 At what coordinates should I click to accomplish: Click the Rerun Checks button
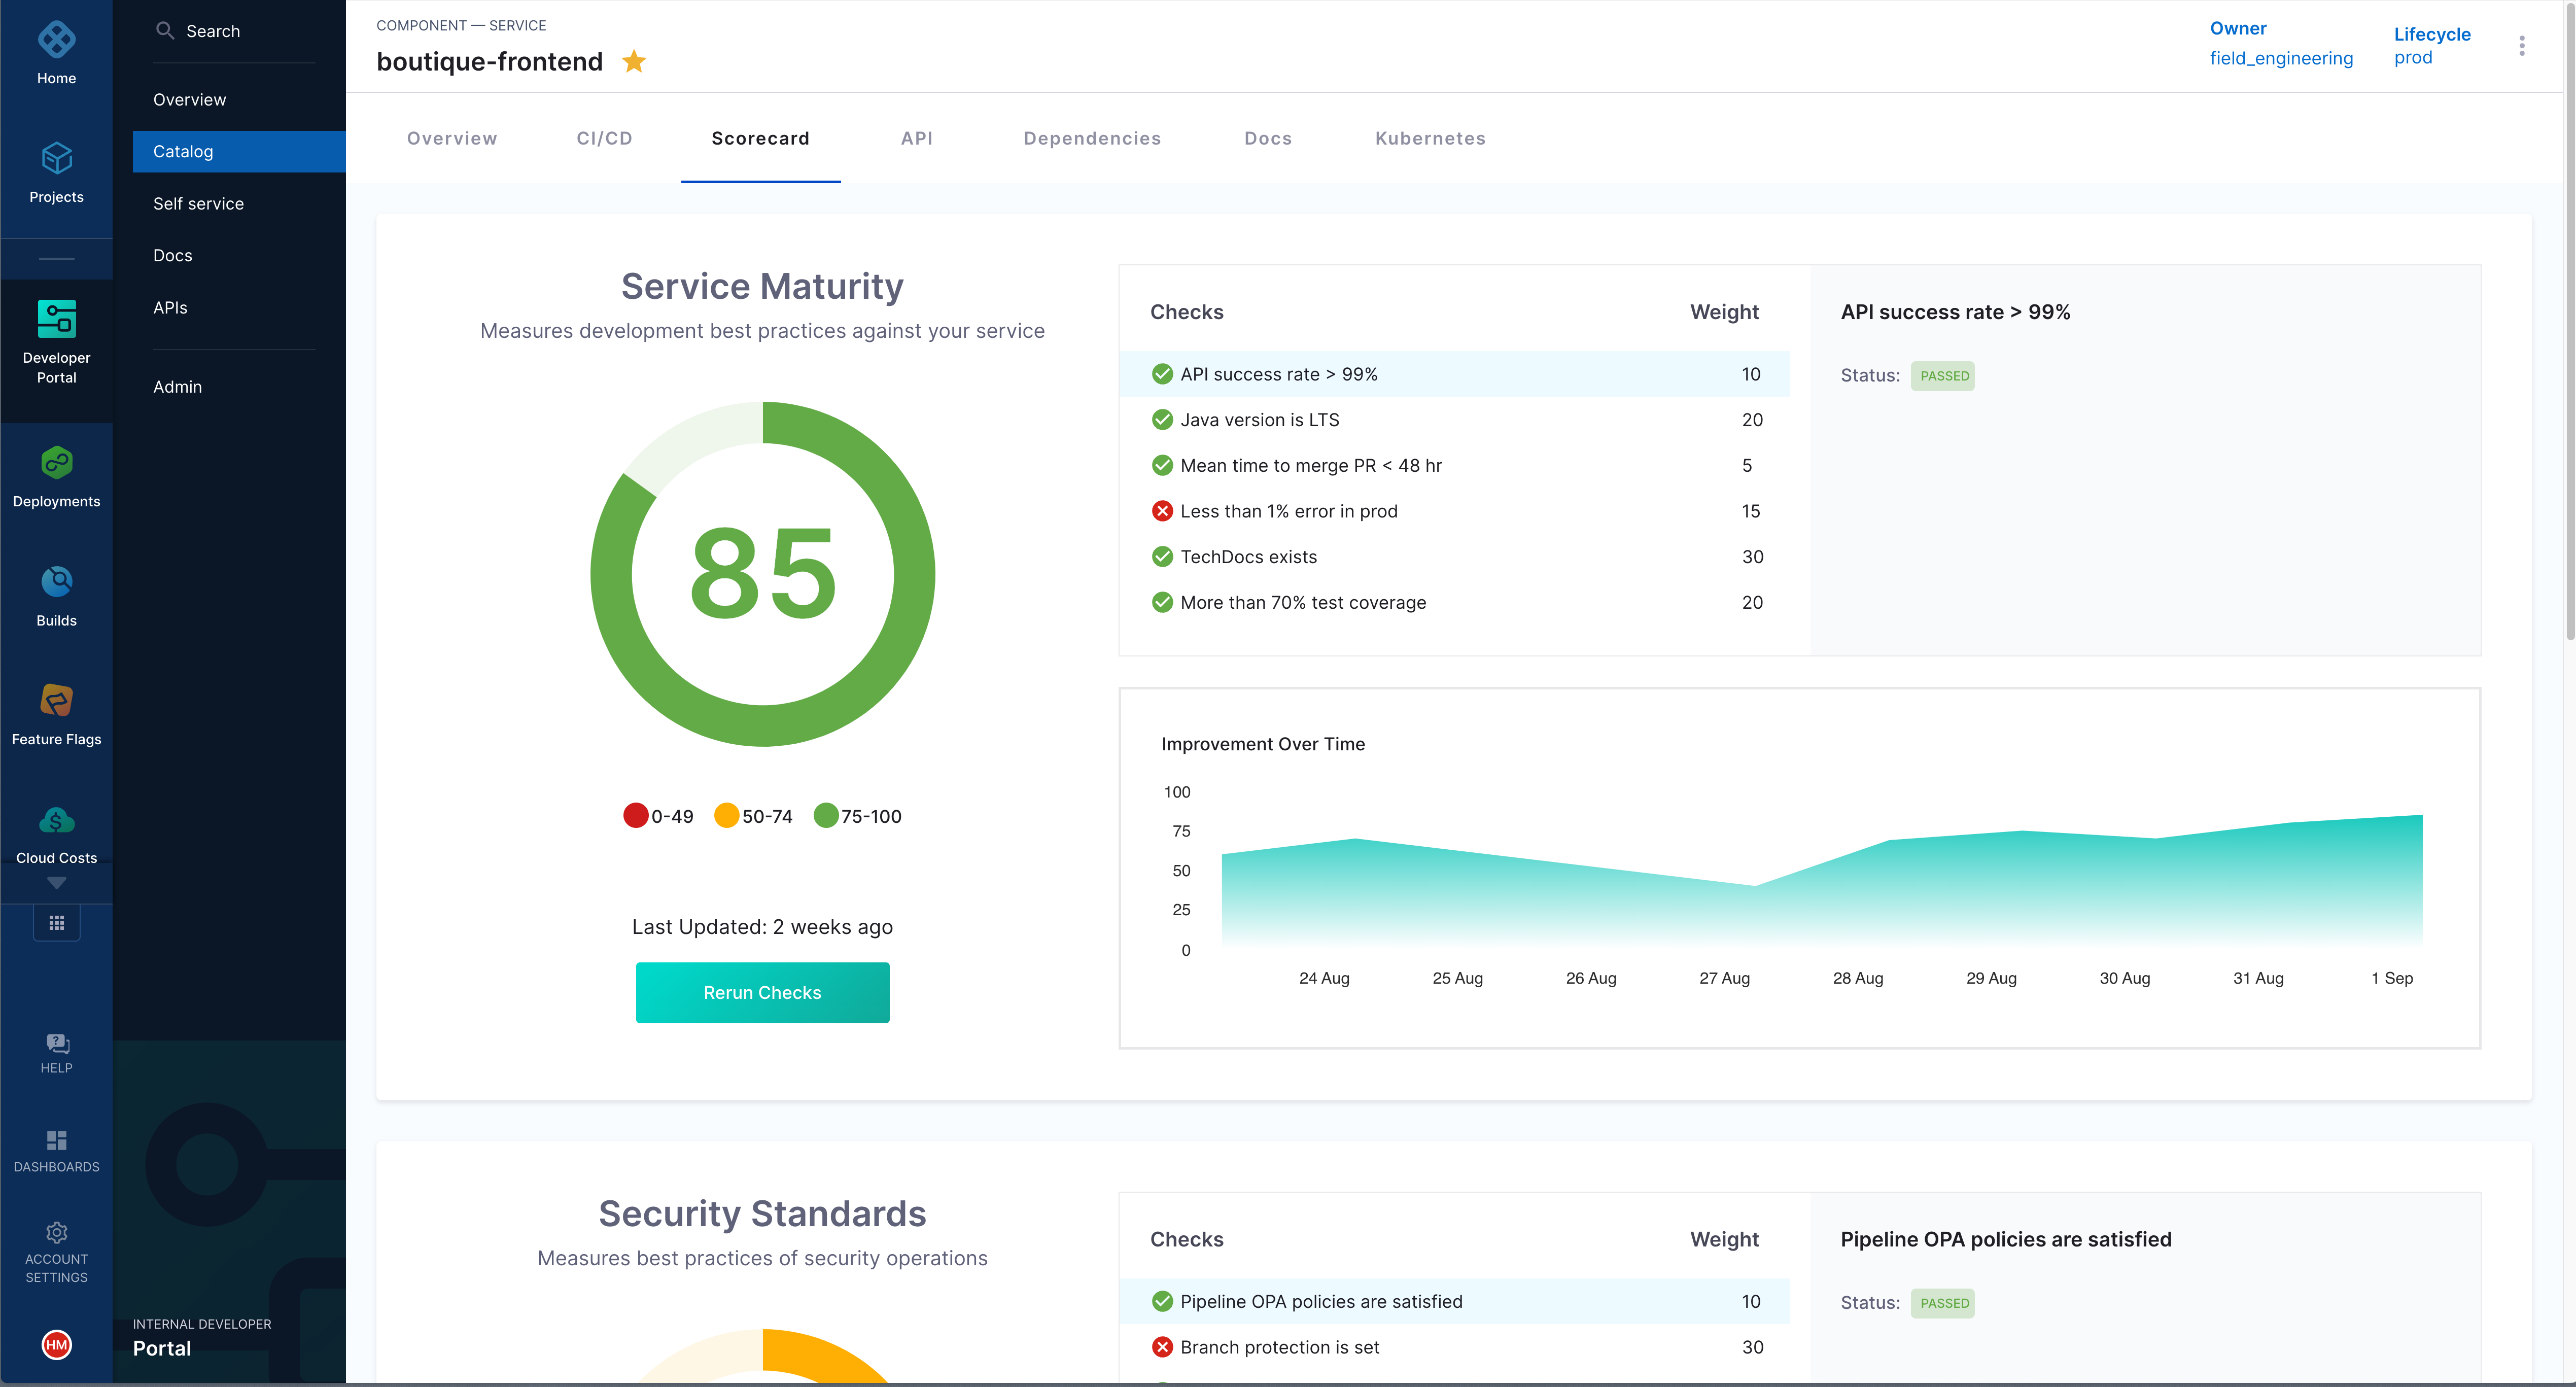(762, 992)
